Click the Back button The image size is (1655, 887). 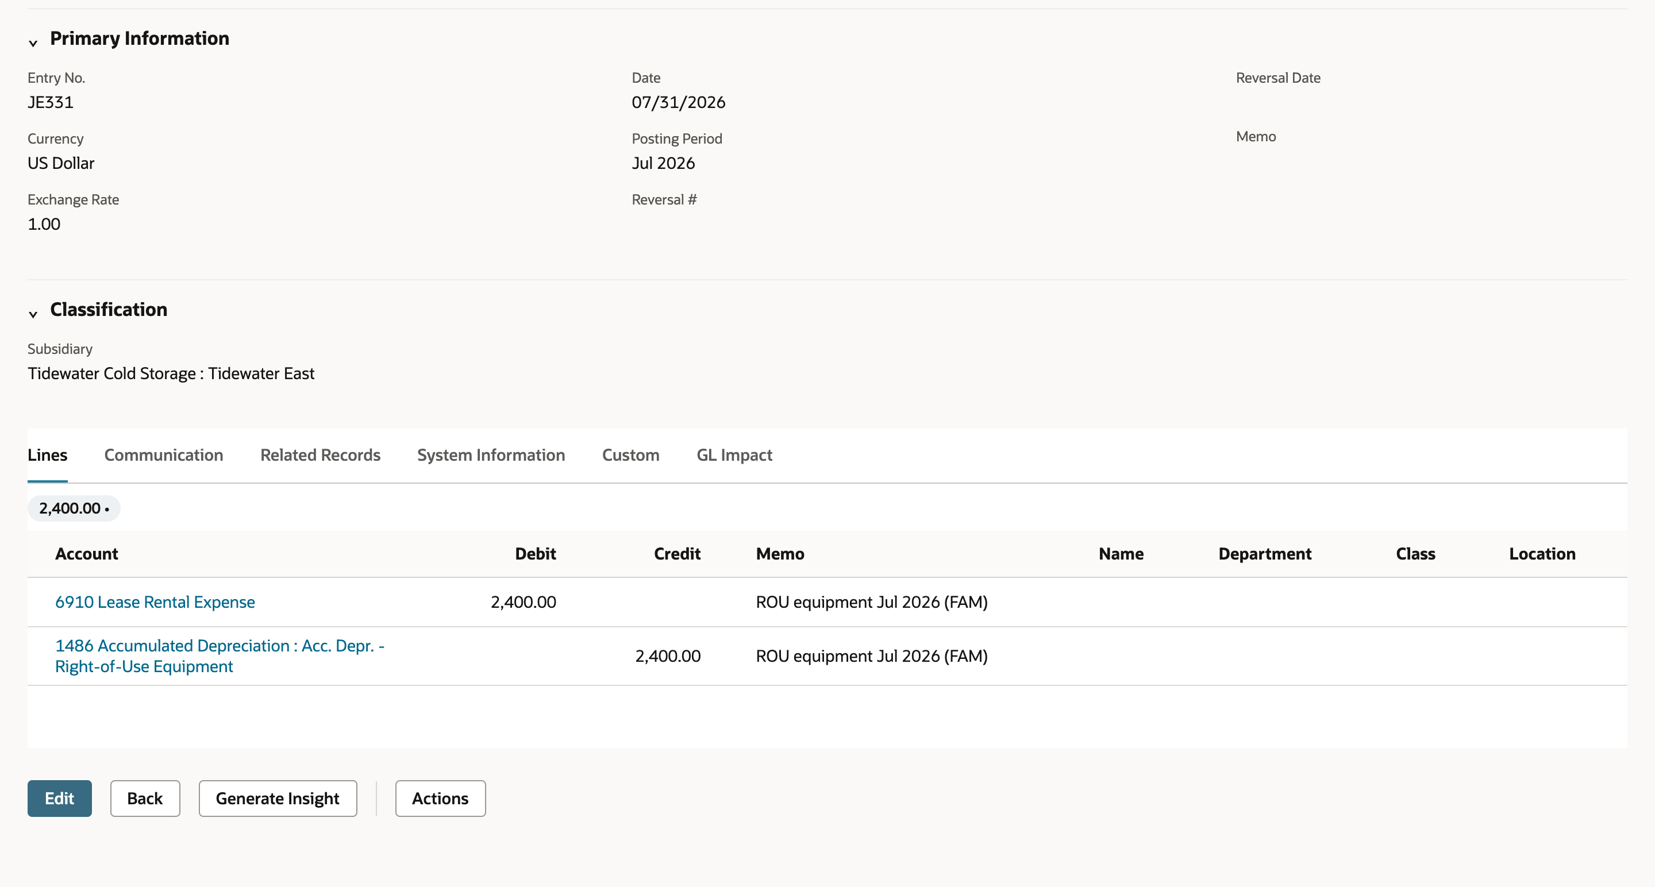(145, 799)
